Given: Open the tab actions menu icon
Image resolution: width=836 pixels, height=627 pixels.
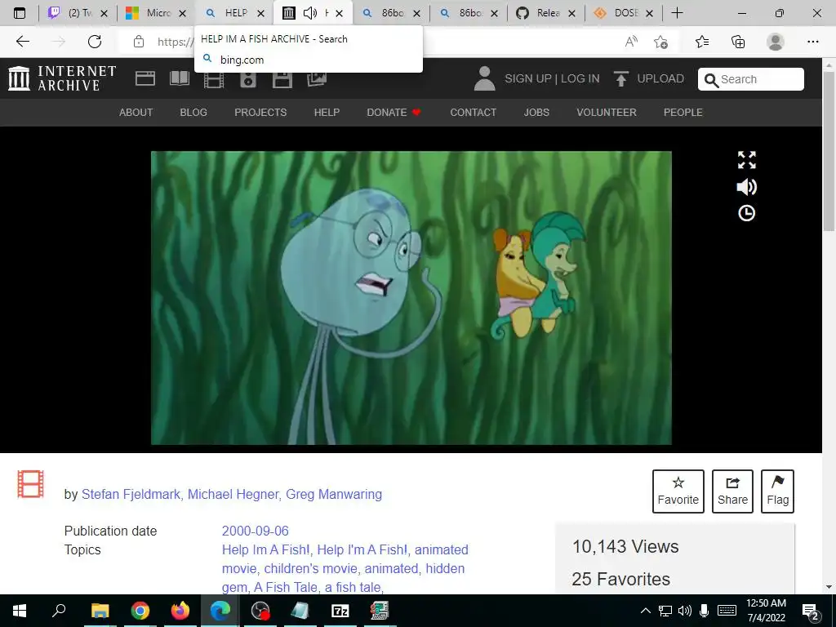Looking at the screenshot, I should tap(20, 13).
